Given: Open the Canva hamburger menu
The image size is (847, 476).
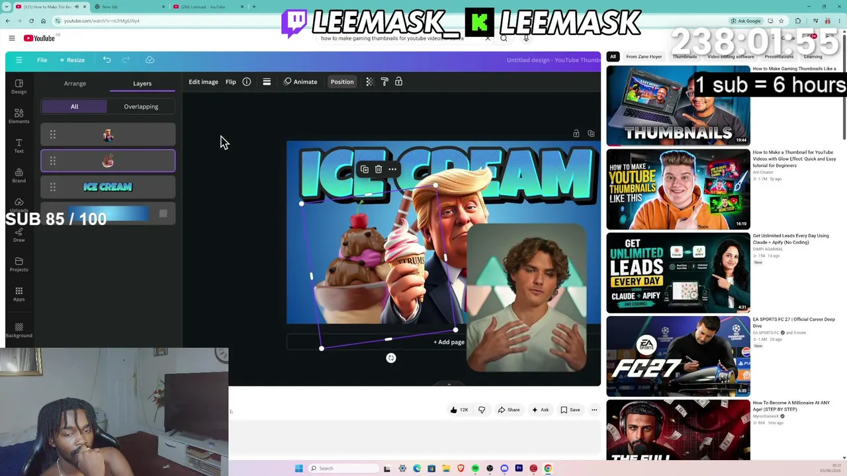Looking at the screenshot, I should click(19, 60).
